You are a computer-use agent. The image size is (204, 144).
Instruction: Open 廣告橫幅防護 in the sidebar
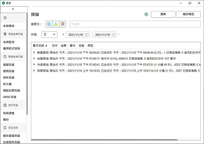pyautogui.click(x=12, y=136)
